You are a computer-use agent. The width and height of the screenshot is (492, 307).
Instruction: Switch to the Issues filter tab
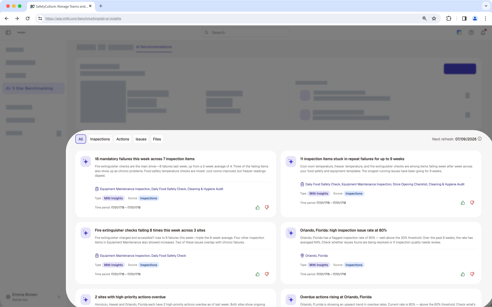141,139
